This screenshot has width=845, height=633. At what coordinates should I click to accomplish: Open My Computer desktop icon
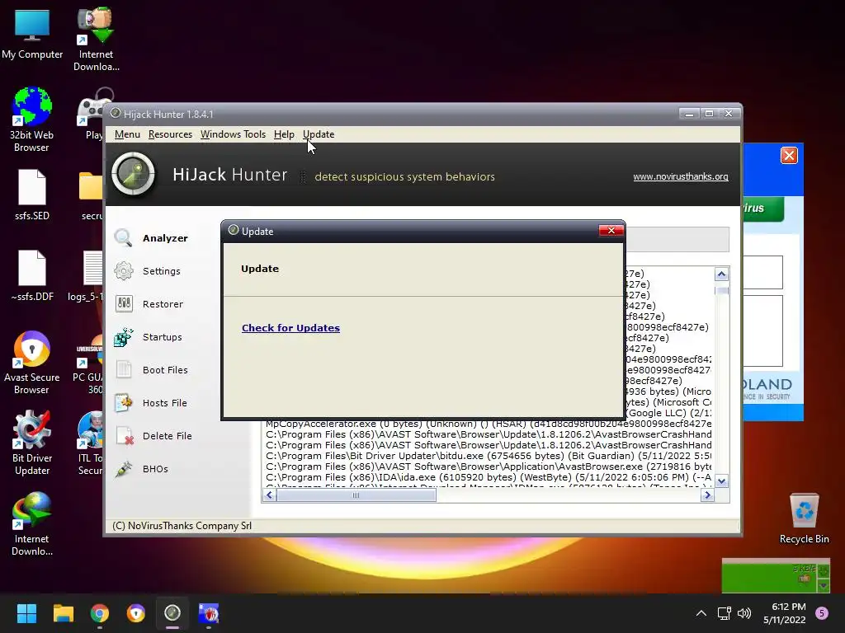32,35
